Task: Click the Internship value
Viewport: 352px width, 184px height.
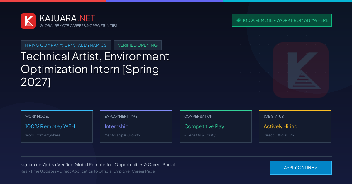Action: pyautogui.click(x=117, y=126)
